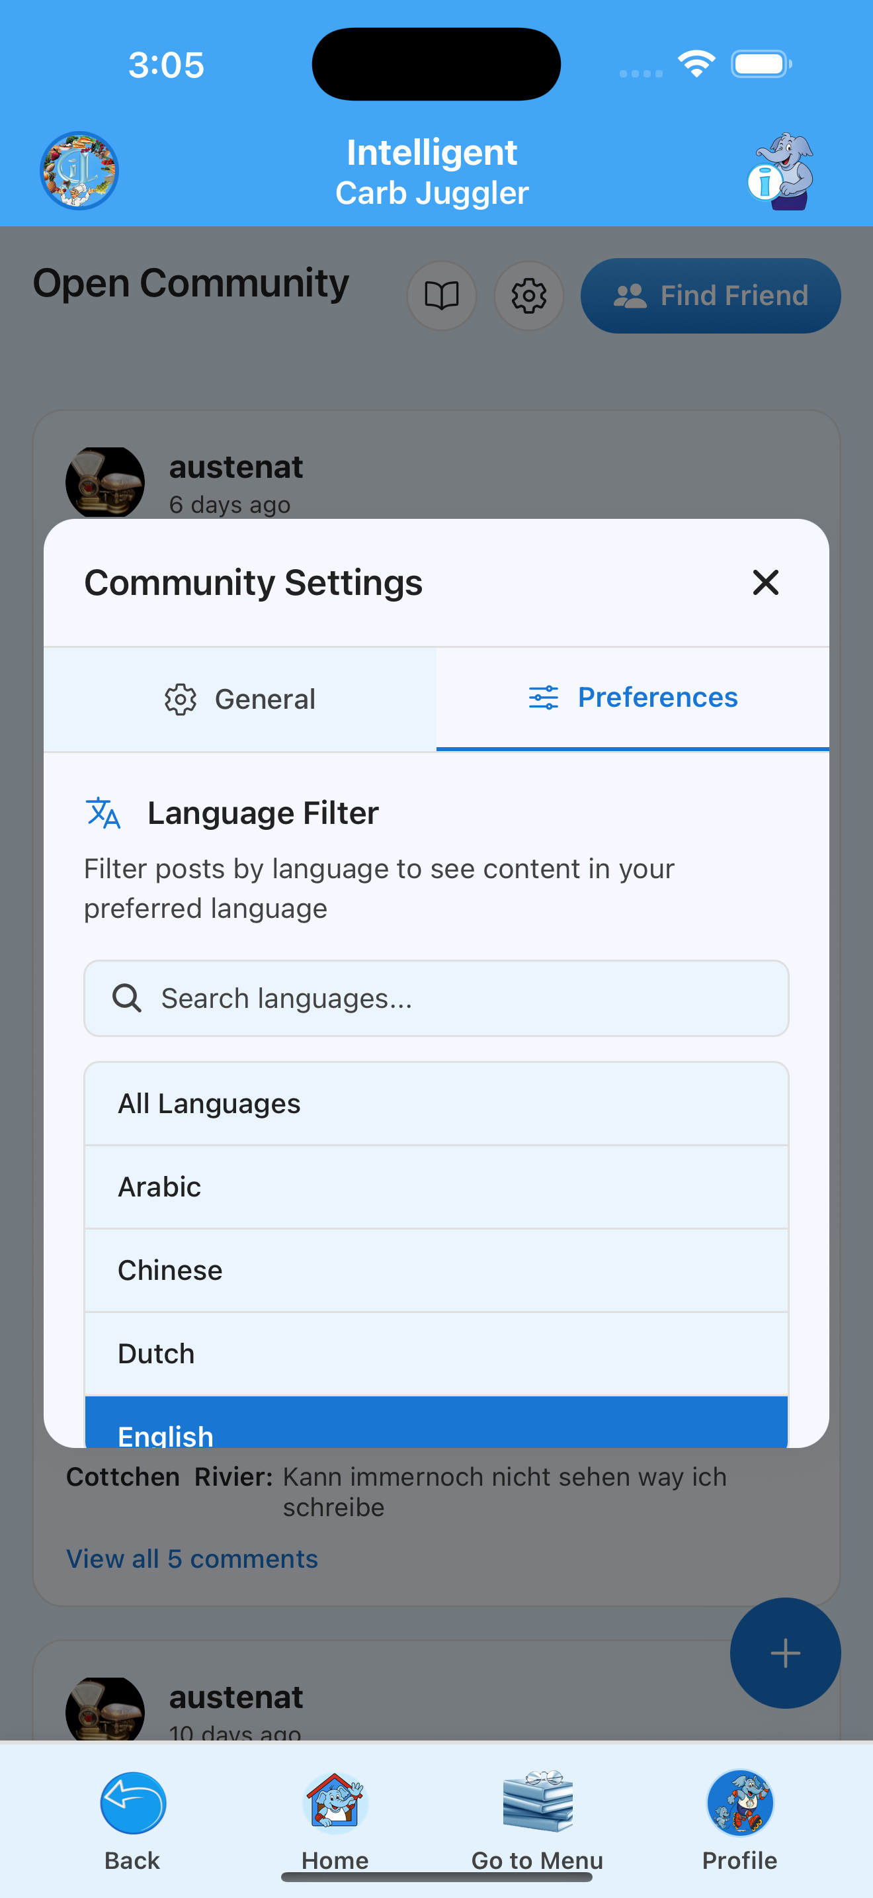Tap the community settings gear icon
The image size is (873, 1898).
(528, 296)
